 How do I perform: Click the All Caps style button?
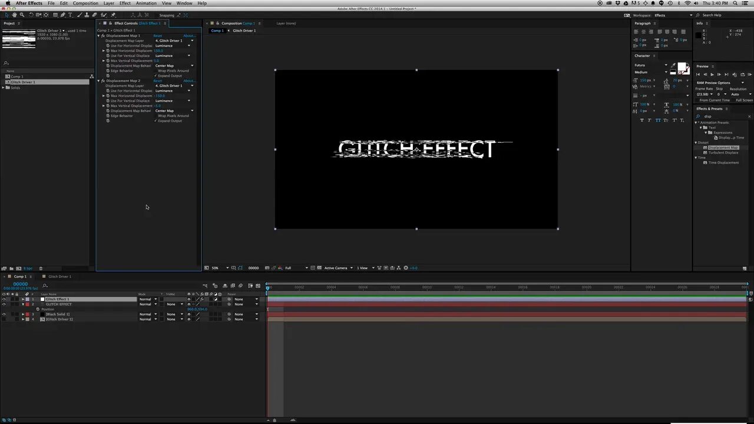(658, 120)
